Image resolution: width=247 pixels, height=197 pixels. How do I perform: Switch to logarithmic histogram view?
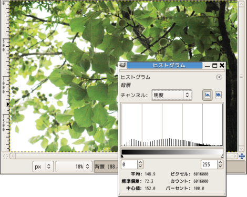tap(218, 95)
